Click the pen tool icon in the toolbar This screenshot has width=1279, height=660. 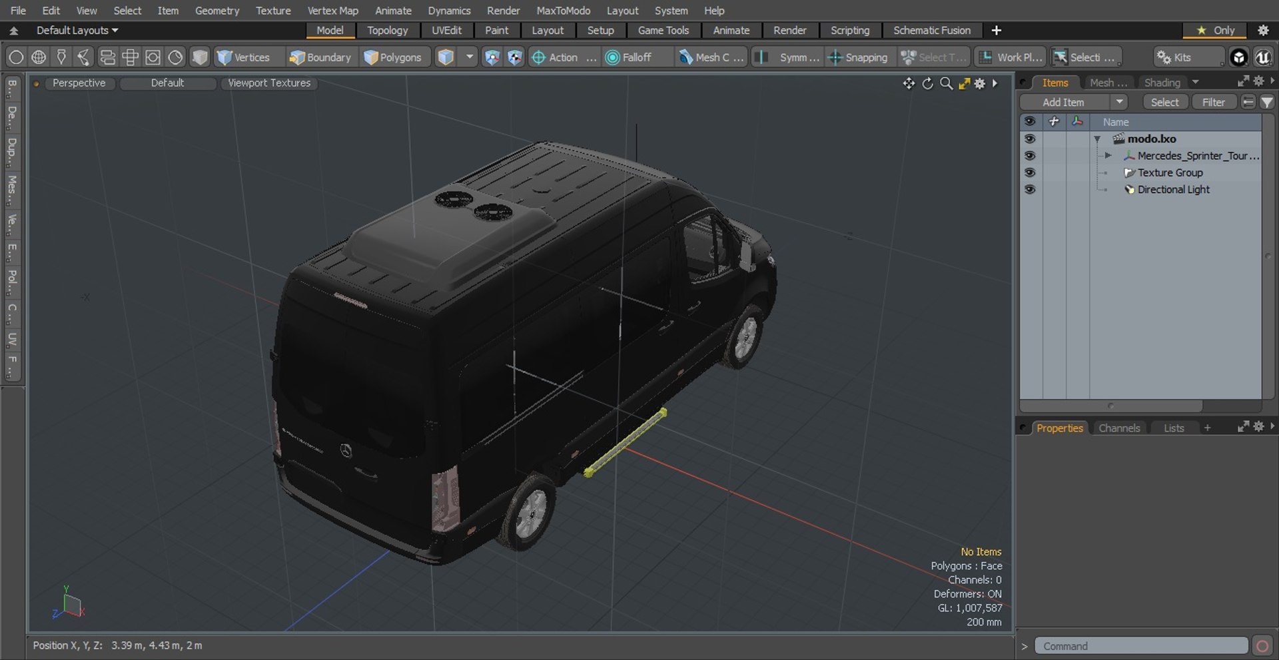61,57
